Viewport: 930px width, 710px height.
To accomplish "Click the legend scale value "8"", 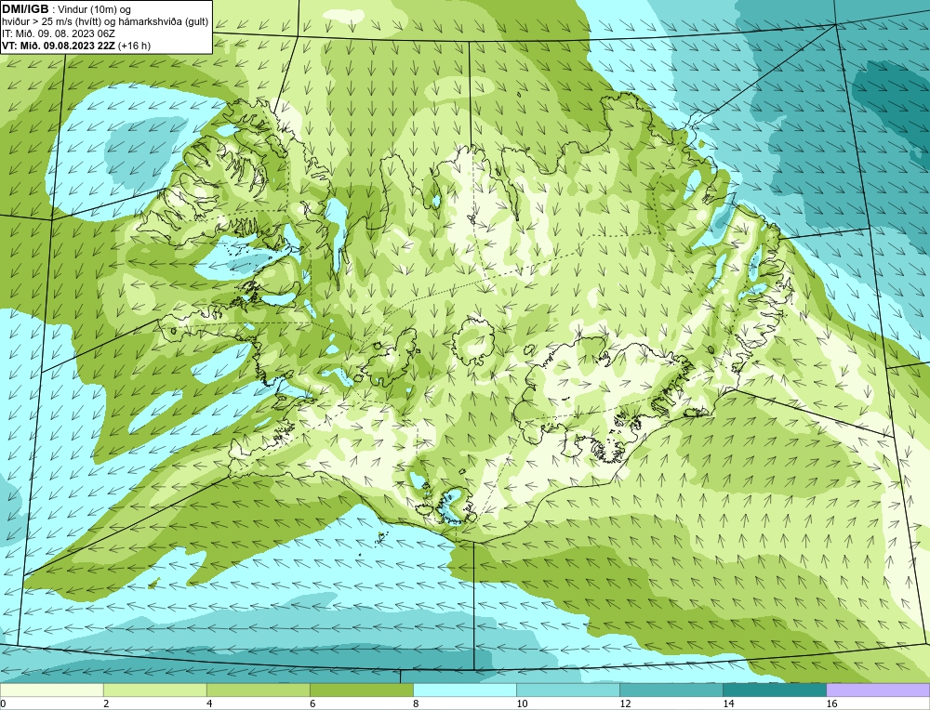I will [x=416, y=703].
